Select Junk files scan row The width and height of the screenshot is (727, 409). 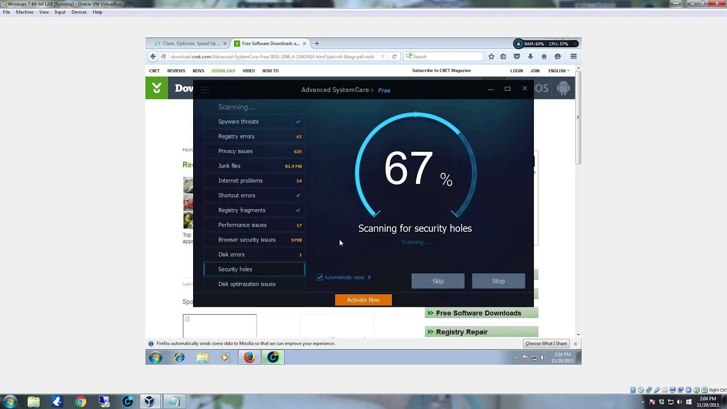pos(254,166)
